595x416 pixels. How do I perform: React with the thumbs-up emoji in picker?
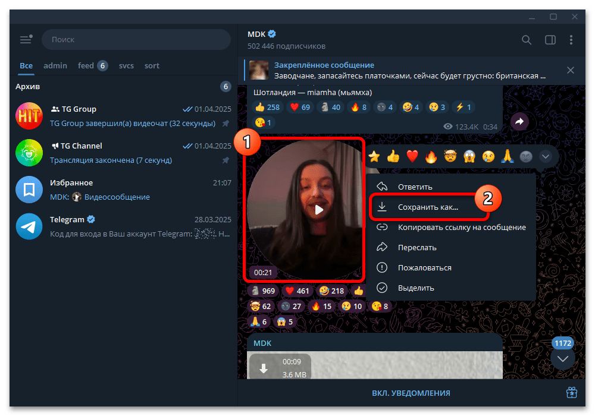click(x=393, y=156)
